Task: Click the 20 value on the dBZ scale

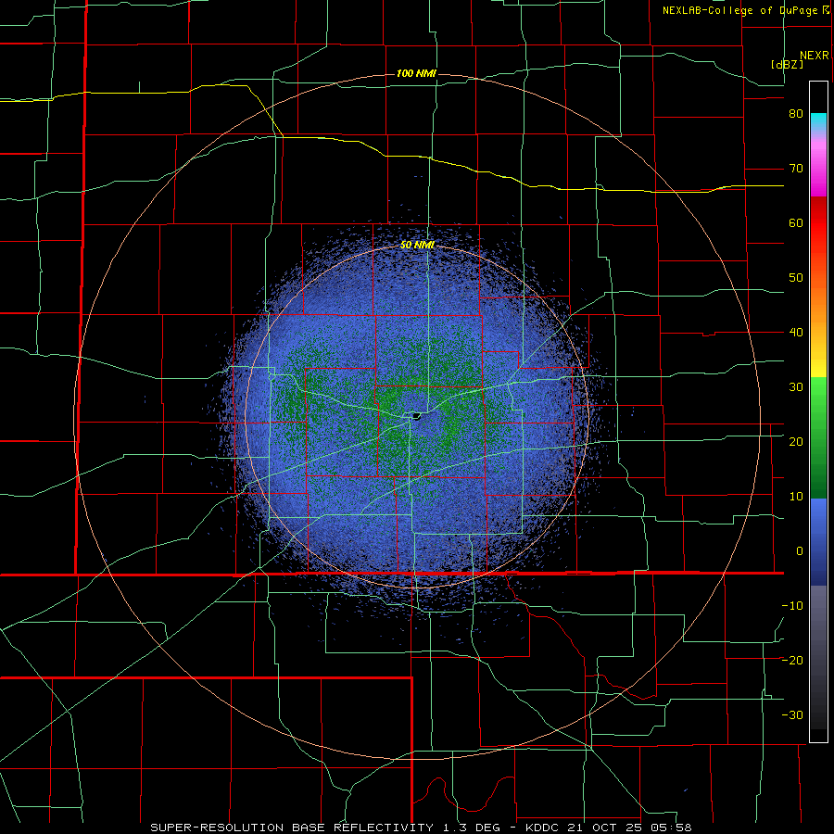Action: coord(796,441)
